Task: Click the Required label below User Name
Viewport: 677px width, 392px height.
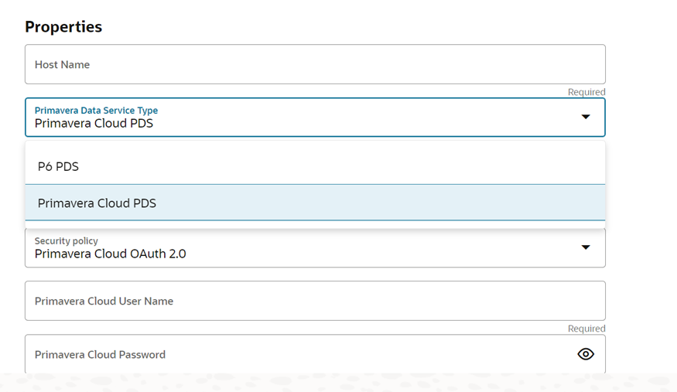Action: pyautogui.click(x=586, y=329)
